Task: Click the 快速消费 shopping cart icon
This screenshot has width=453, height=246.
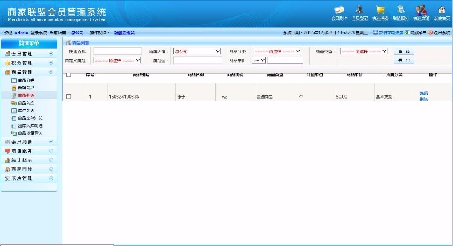Action: tap(380, 10)
